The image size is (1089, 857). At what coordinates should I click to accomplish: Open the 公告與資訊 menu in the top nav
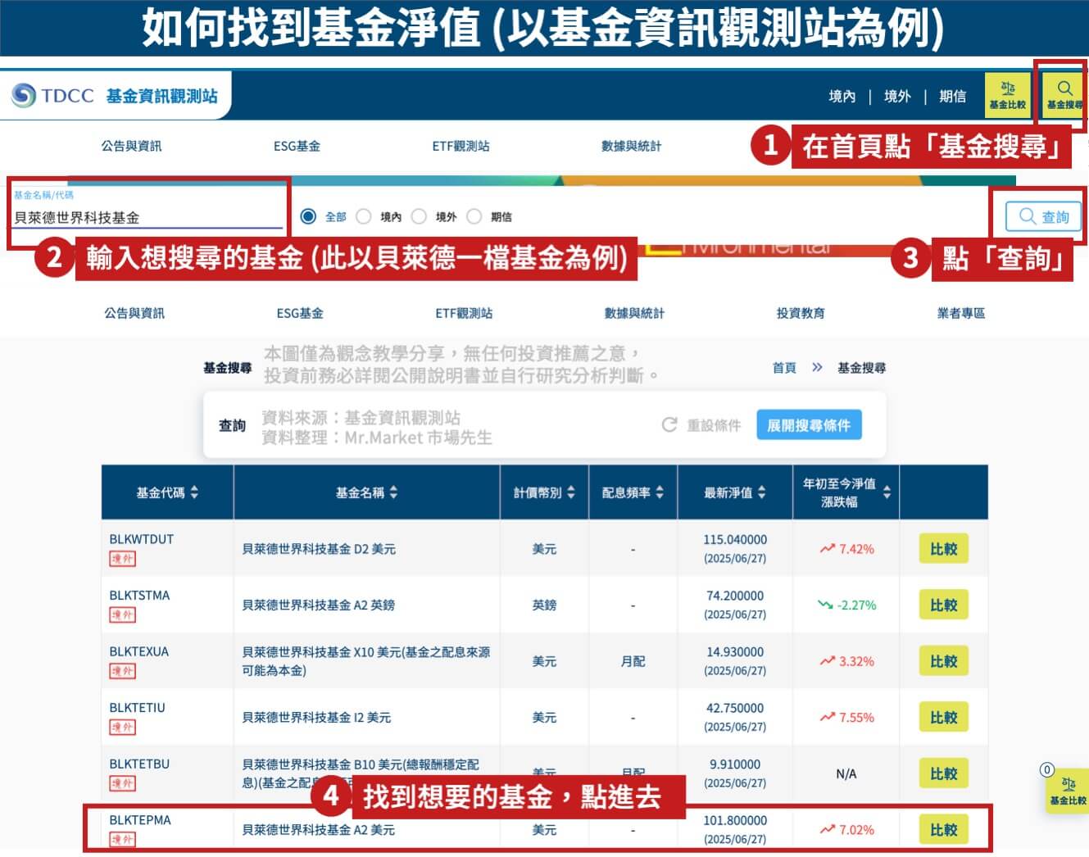click(x=131, y=146)
